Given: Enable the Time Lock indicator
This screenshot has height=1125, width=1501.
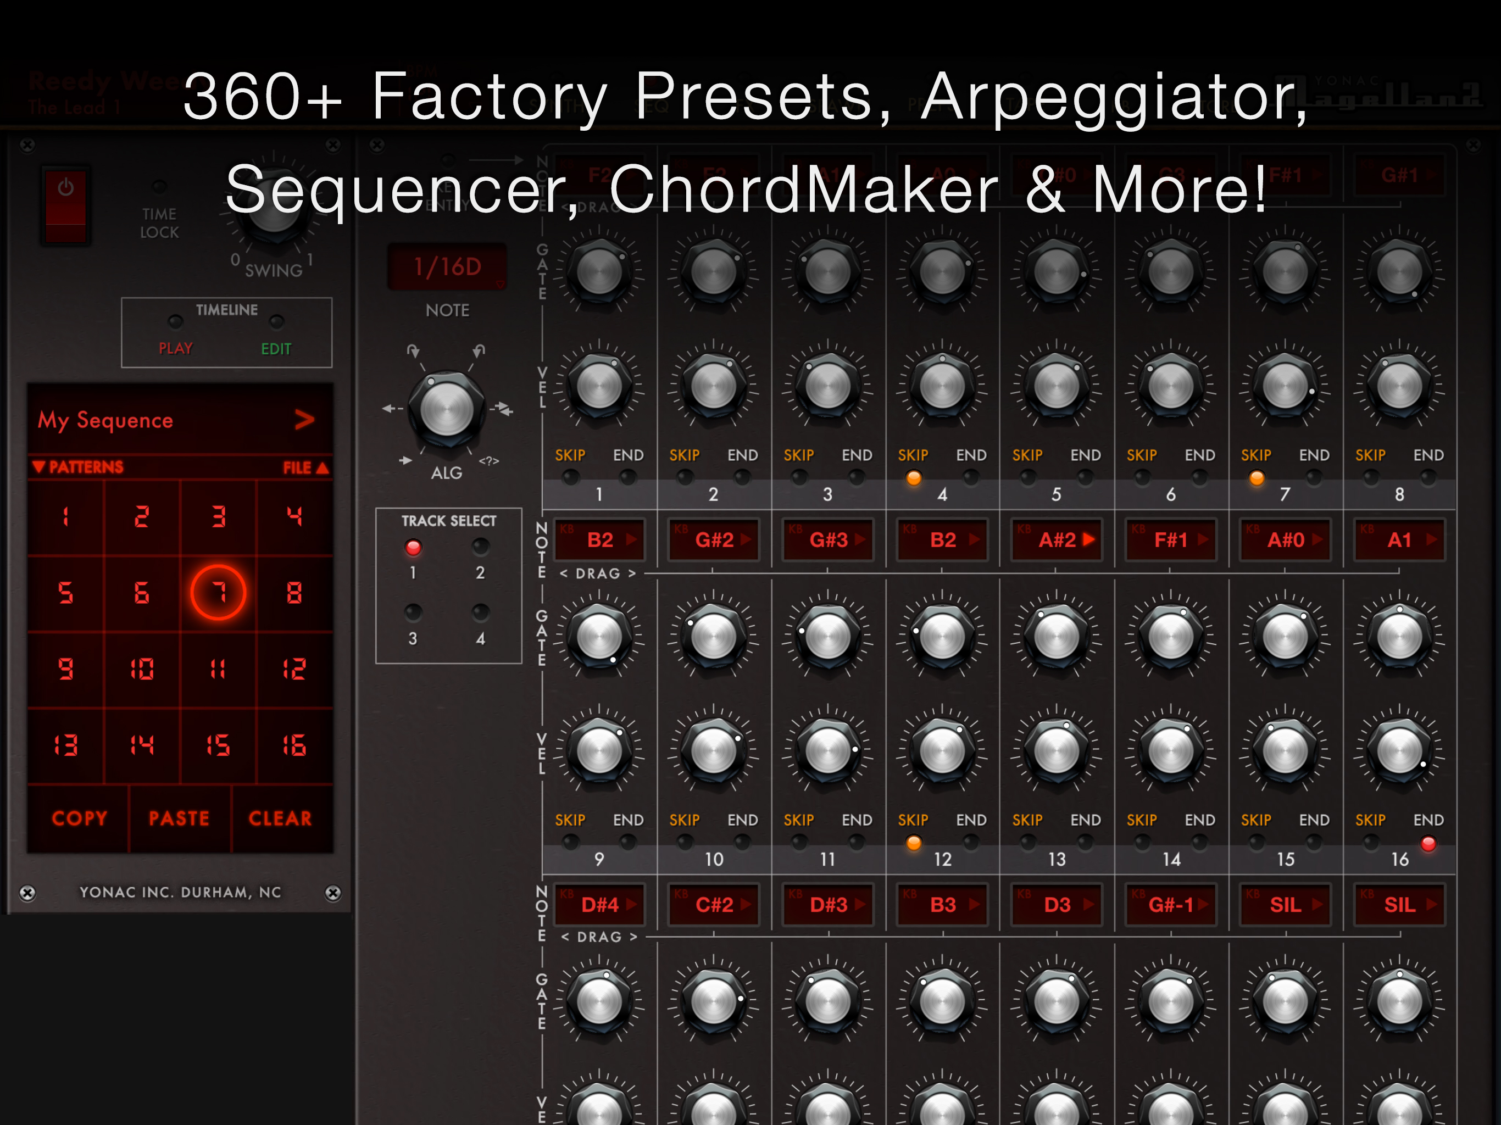Looking at the screenshot, I should coord(159,187).
